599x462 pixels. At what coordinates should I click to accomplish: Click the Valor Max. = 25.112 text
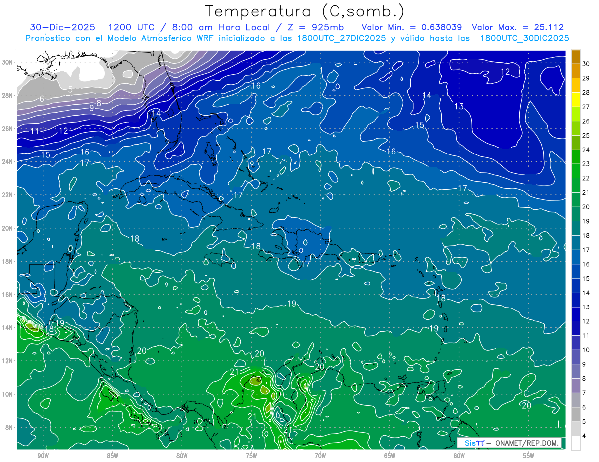pyautogui.click(x=518, y=27)
